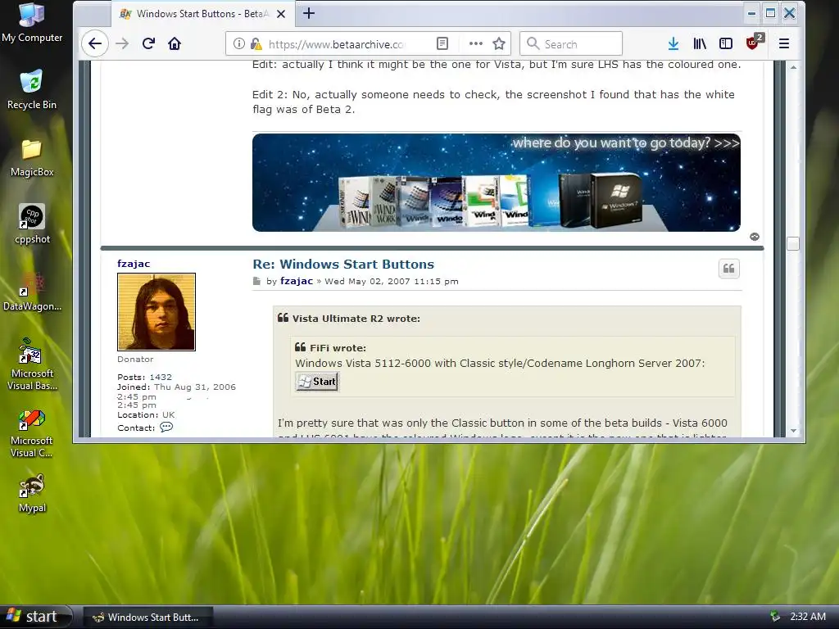This screenshot has height=629, width=839.
Task: Bookmark this page with the star
Action: 499,44
